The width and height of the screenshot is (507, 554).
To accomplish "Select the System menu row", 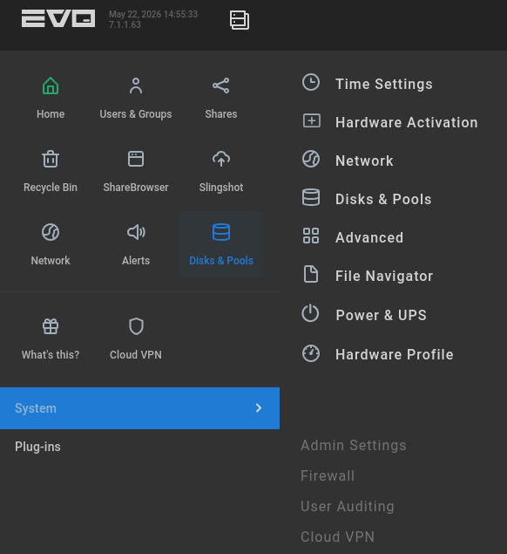I will [x=139, y=408].
